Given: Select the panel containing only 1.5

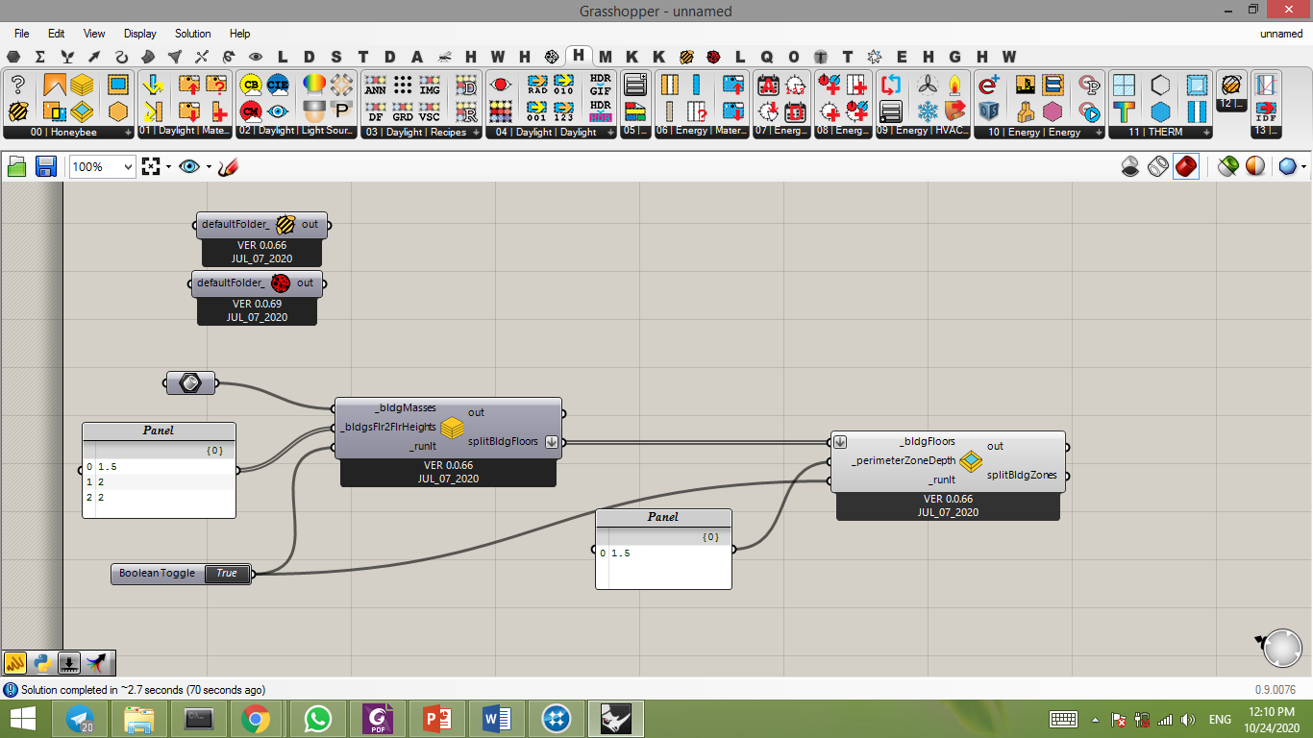Looking at the screenshot, I should [663, 549].
